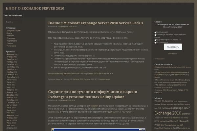Select the "Уже перешел" poll option
Screen dimensions: 197x131
155,33
